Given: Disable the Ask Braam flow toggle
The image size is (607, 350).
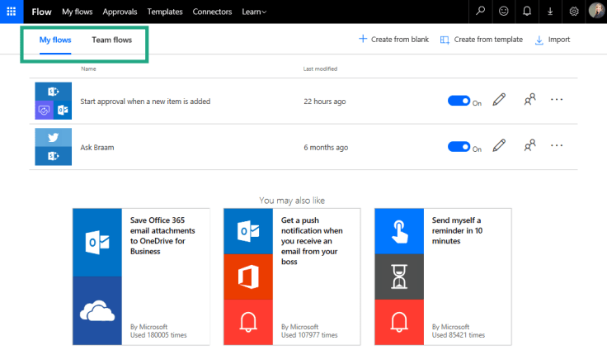Looking at the screenshot, I should 459,147.
